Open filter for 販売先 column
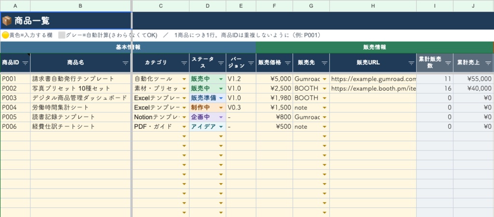 click(325, 63)
